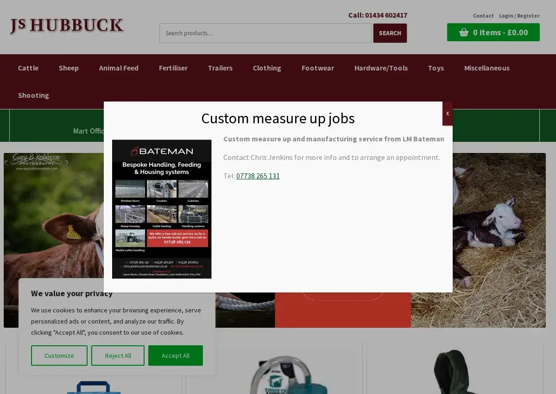The width and height of the screenshot is (556, 394).
Task: Click the Custom measure up jobs heading
Action: tap(278, 118)
